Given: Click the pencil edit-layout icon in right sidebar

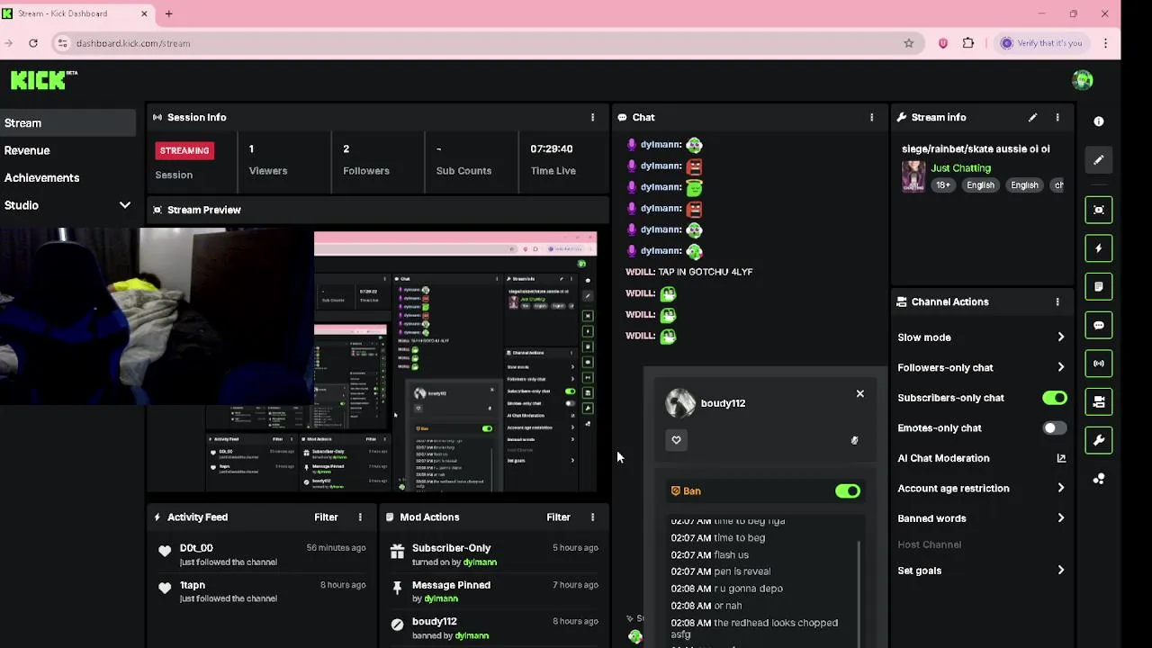Looking at the screenshot, I should 1098,160.
